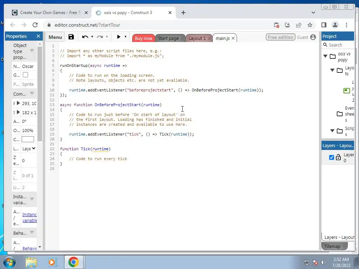Image resolution: width=359 pixels, height=269 pixels.
Task: Go back in browser history
Action: 13,25
